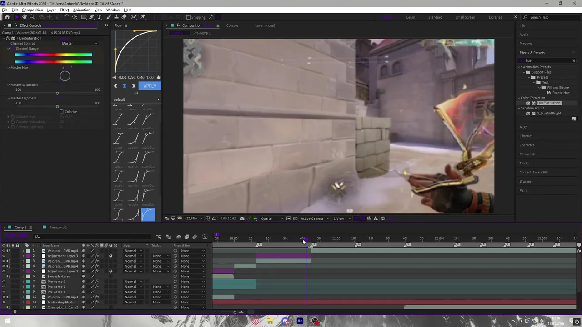Open the Paragraph panel
582x327 pixels.
pos(527,154)
